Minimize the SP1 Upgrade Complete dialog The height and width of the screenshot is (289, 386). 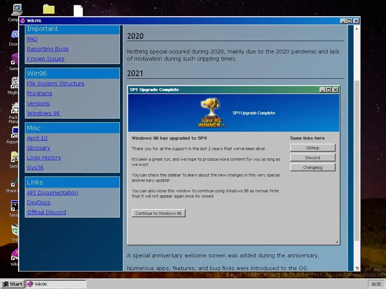(323, 90)
